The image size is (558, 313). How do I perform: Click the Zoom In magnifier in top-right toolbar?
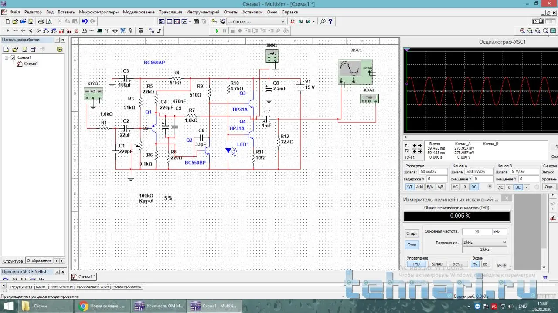522,31
